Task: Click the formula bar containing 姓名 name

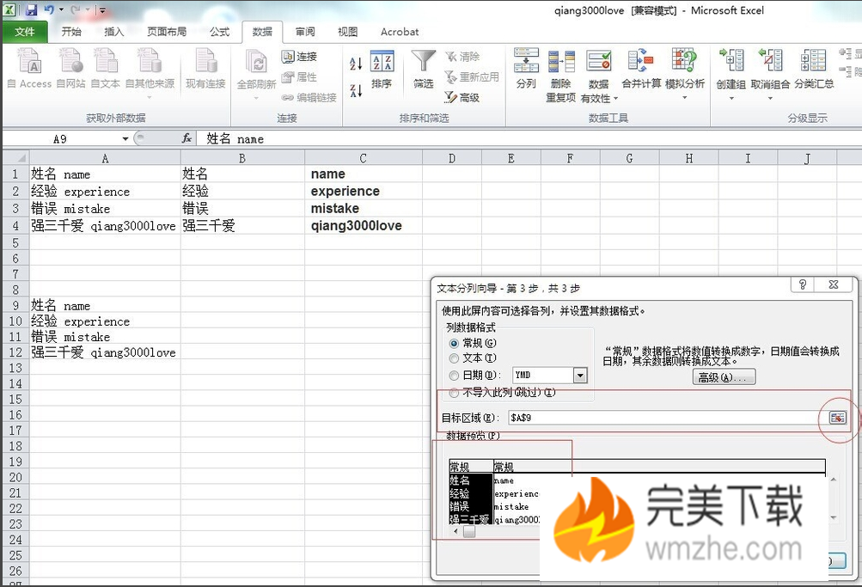Action: [x=528, y=138]
